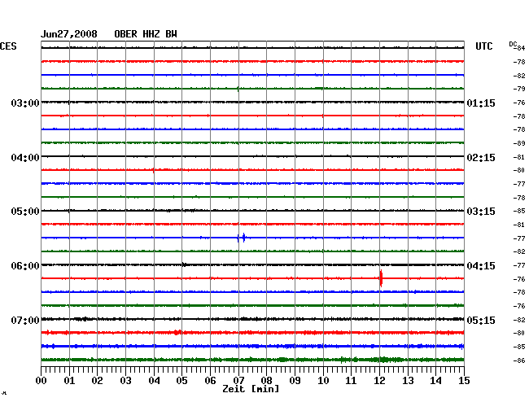The image size is (529, 402).
Task: Select minute tick label 15
Action: (464, 380)
